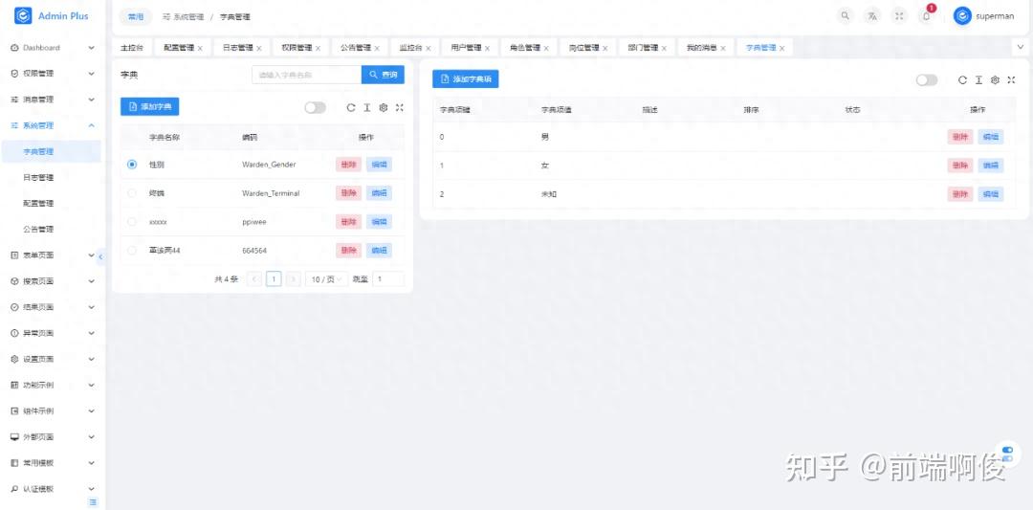This screenshot has height=510, width=1033.
Task: Open 字典管理 in the sidebar submenu
Action: point(53,151)
